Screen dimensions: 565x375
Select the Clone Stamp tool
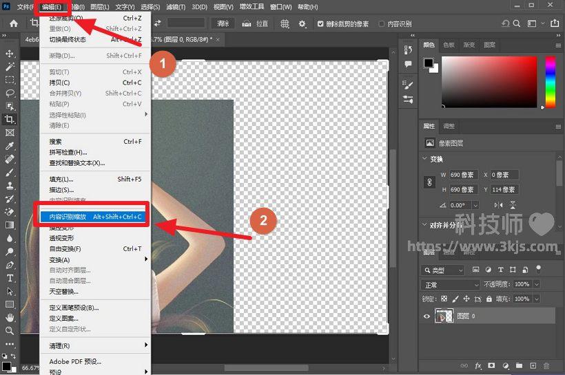click(10, 185)
